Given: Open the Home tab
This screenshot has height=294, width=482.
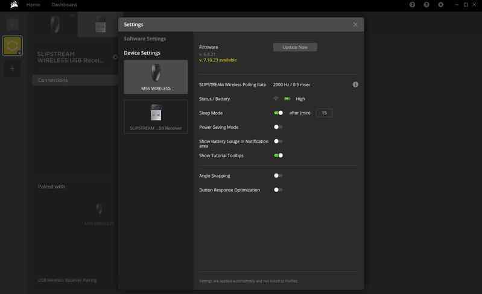Looking at the screenshot, I should (x=33, y=5).
